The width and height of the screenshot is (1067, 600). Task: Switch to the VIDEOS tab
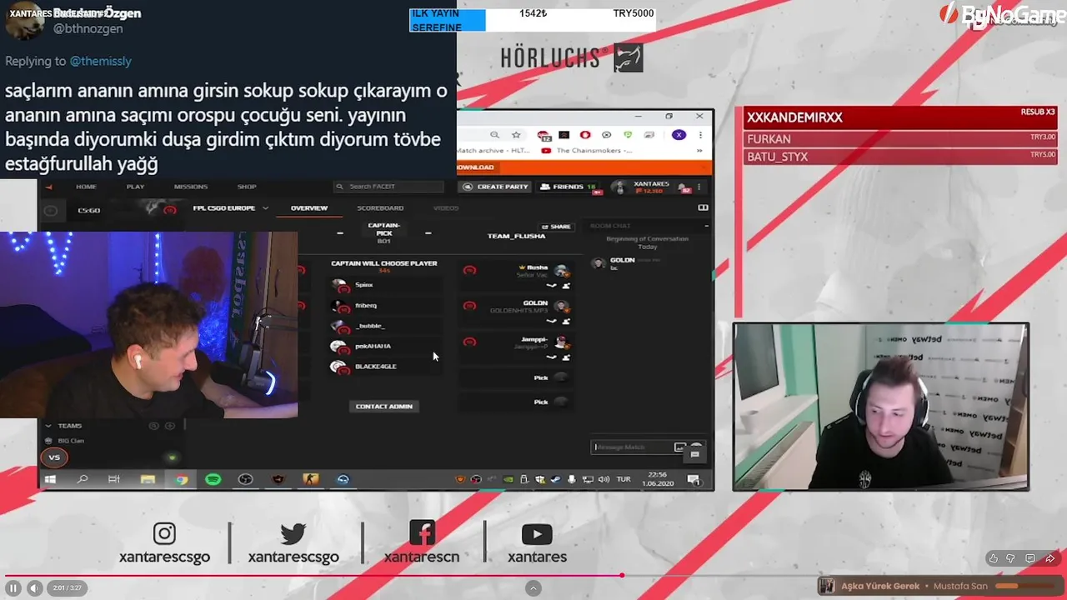tap(446, 208)
